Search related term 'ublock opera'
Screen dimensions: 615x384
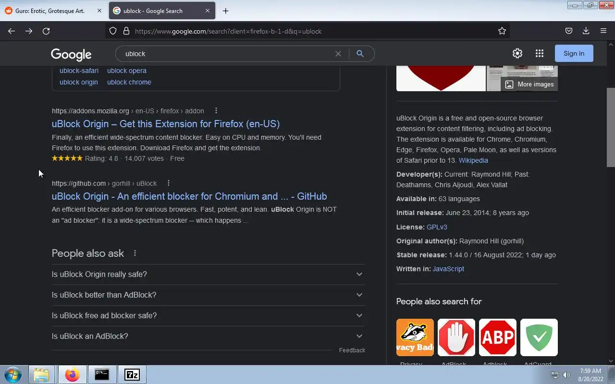[x=127, y=71]
